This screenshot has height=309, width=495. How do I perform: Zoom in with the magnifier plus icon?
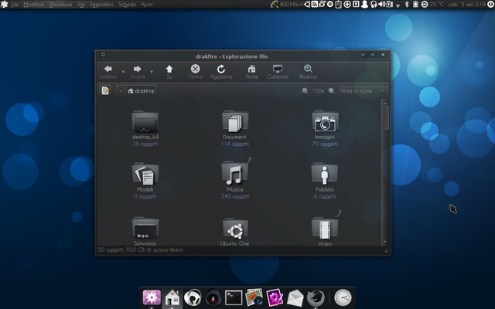point(332,91)
